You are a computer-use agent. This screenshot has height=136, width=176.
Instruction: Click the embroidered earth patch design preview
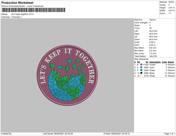coord(67,75)
